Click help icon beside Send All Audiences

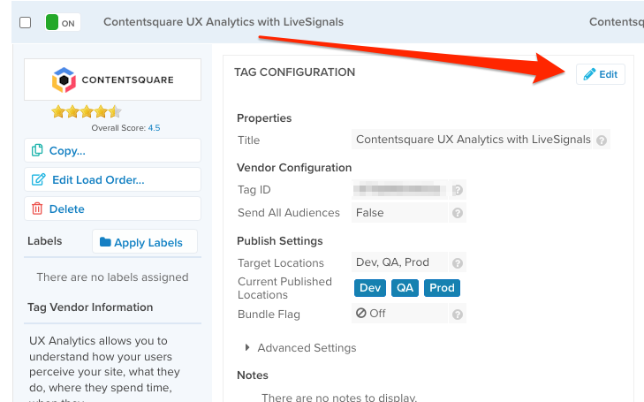(x=458, y=213)
